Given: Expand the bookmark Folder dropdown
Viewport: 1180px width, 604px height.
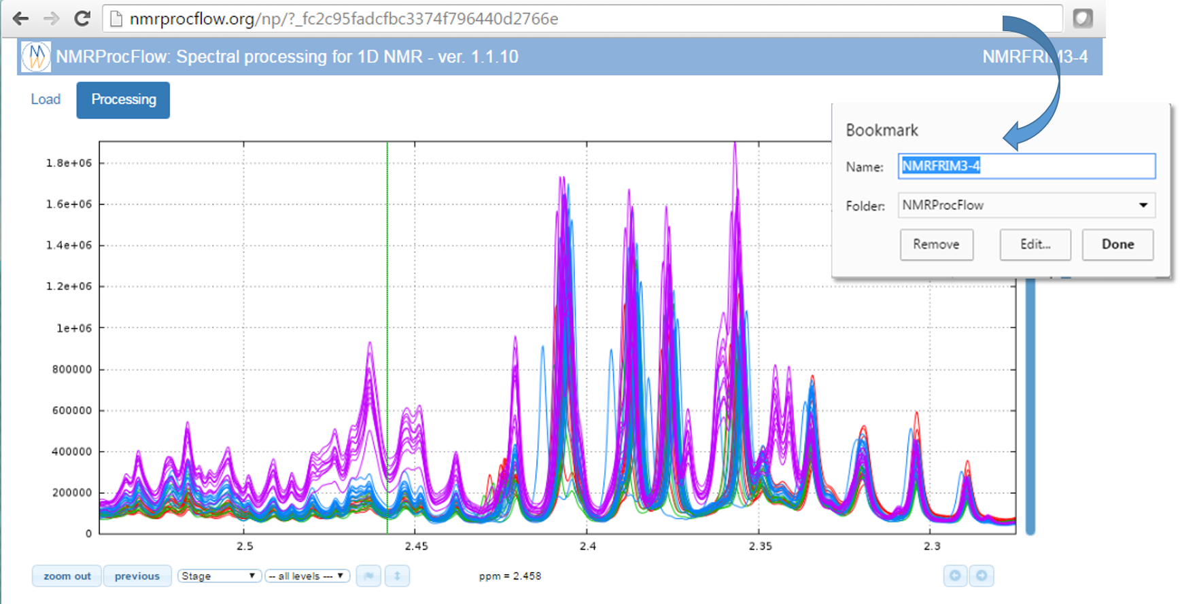Looking at the screenshot, I should coord(1026,205).
